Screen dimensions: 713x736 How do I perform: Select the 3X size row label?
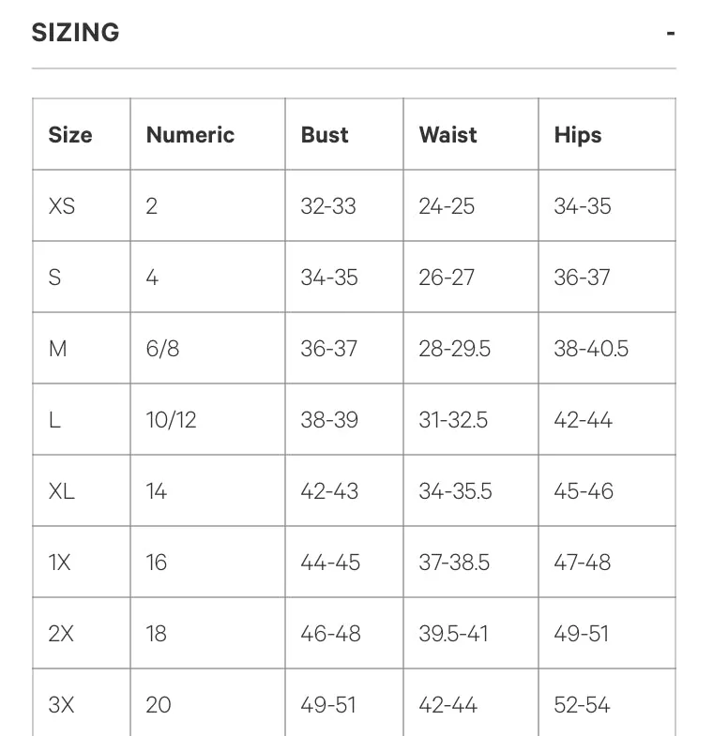point(61,705)
